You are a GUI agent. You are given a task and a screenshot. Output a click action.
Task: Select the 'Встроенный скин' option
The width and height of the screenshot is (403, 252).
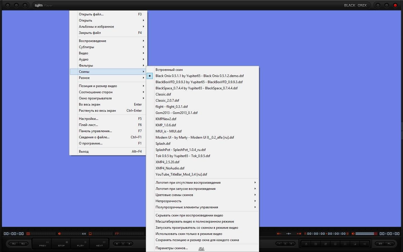(x=202, y=70)
